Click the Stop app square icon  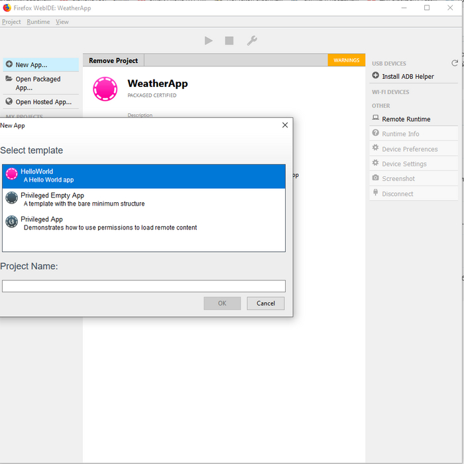tap(229, 40)
